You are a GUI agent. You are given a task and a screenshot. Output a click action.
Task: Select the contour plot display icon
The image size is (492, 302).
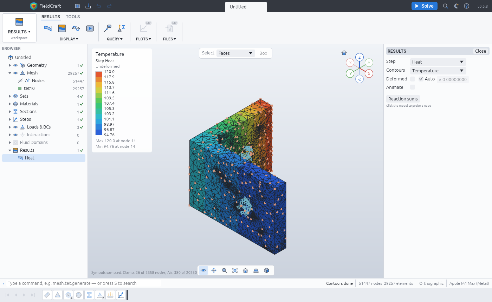62,28
